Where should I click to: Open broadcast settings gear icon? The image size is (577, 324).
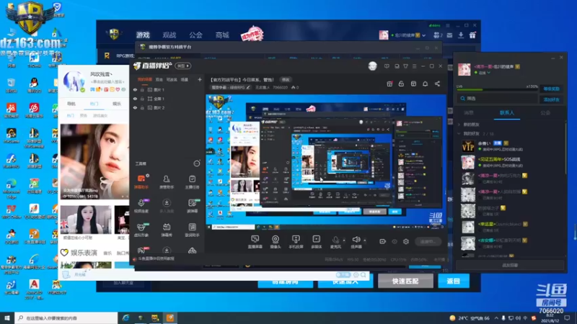pyautogui.click(x=406, y=241)
